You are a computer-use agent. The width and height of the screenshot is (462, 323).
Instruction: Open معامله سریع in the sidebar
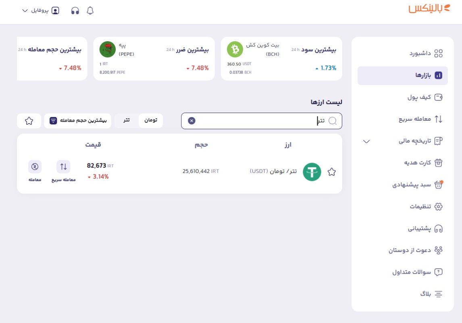pos(402,119)
